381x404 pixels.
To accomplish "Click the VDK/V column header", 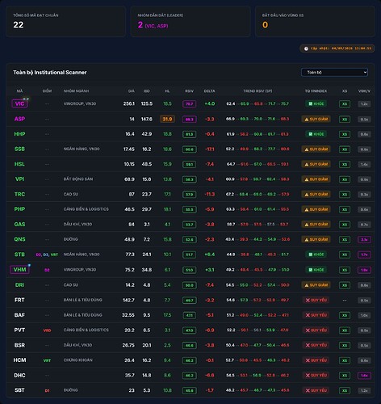I will (x=364, y=91).
